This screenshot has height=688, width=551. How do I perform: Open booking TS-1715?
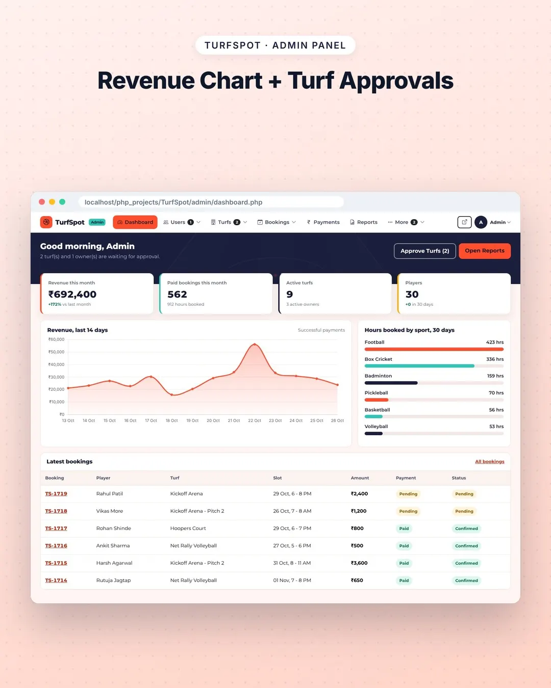56,563
